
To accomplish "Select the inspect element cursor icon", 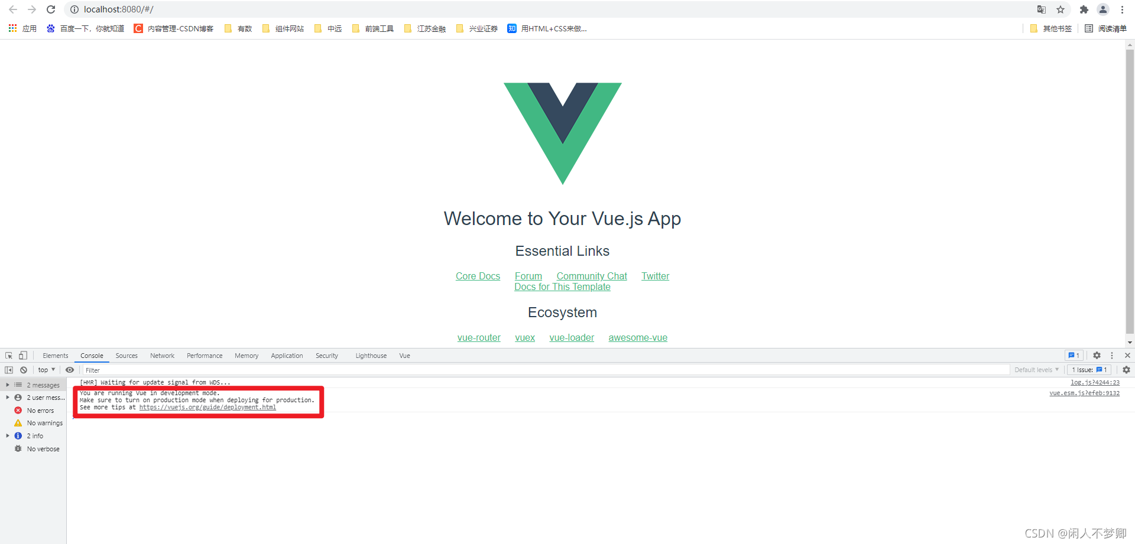I will point(8,355).
